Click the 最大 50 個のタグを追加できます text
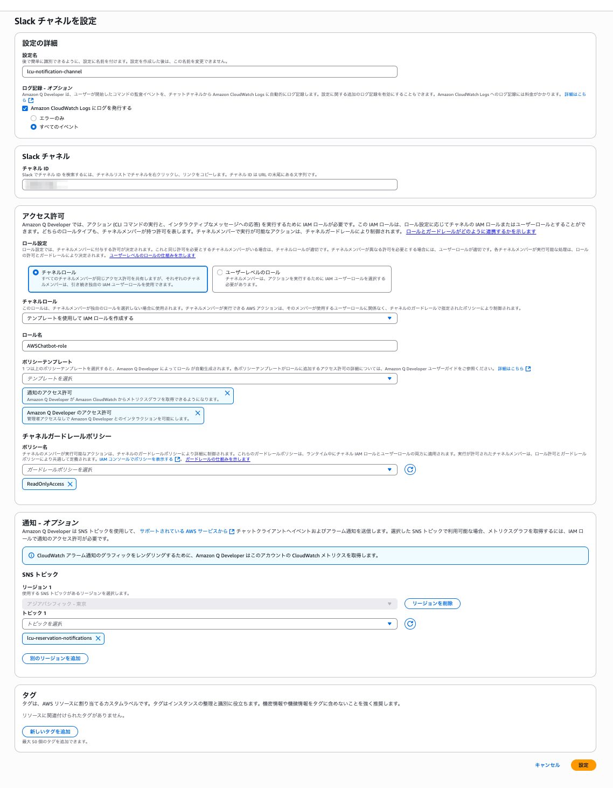This screenshot has height=788, width=613. (x=55, y=742)
